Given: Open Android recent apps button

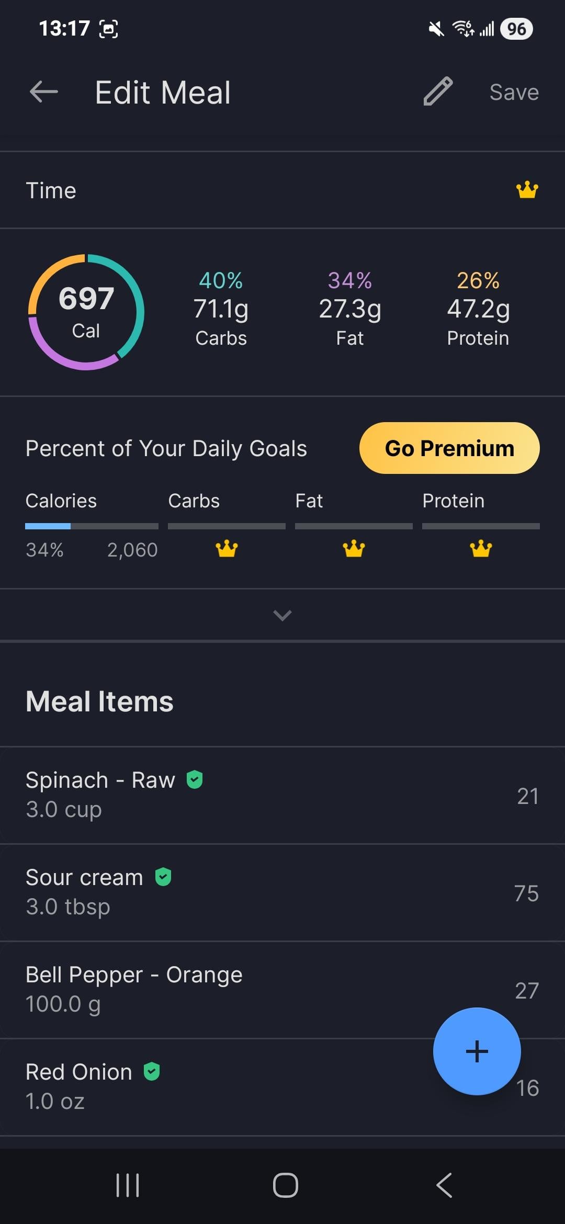Looking at the screenshot, I should (x=127, y=1185).
